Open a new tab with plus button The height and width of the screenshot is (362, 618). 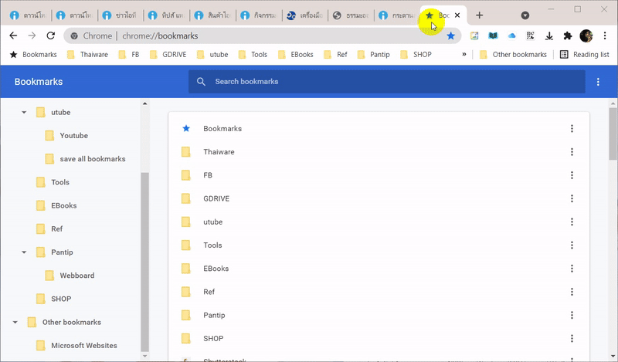click(x=479, y=15)
